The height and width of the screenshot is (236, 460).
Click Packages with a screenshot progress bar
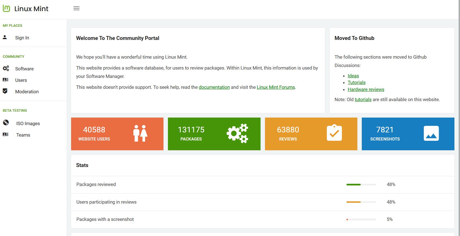[361, 220]
